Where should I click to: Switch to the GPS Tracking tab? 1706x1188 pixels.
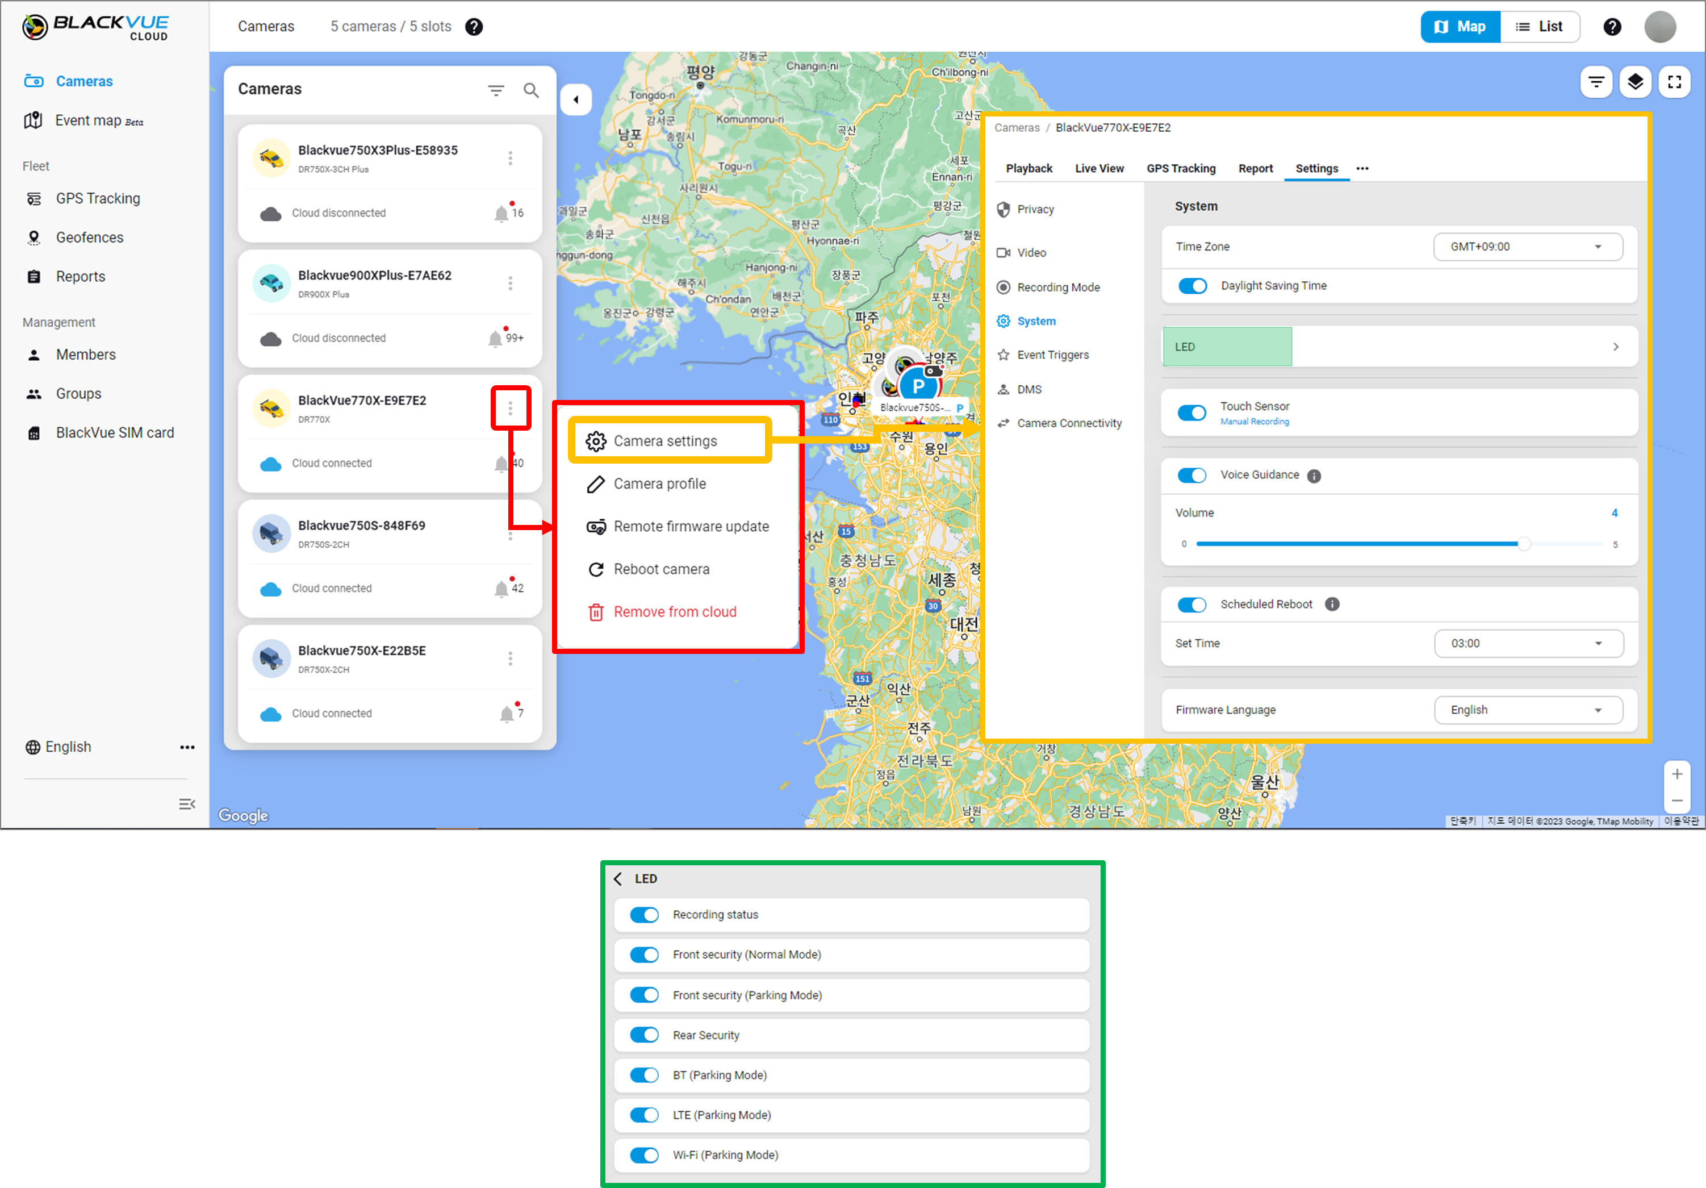pos(1181,169)
